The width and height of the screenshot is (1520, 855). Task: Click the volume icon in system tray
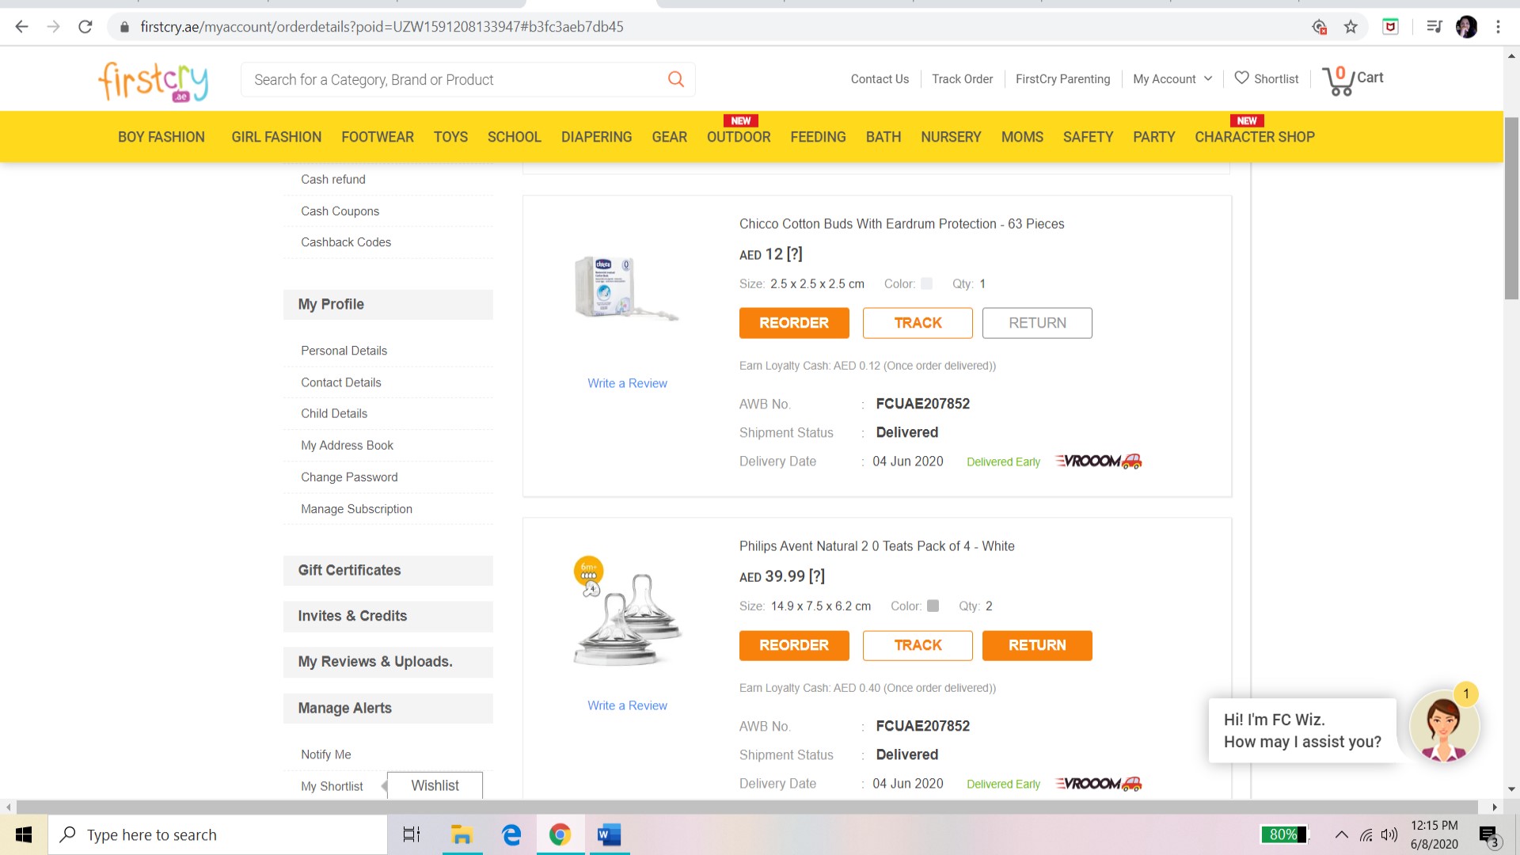[1389, 834]
